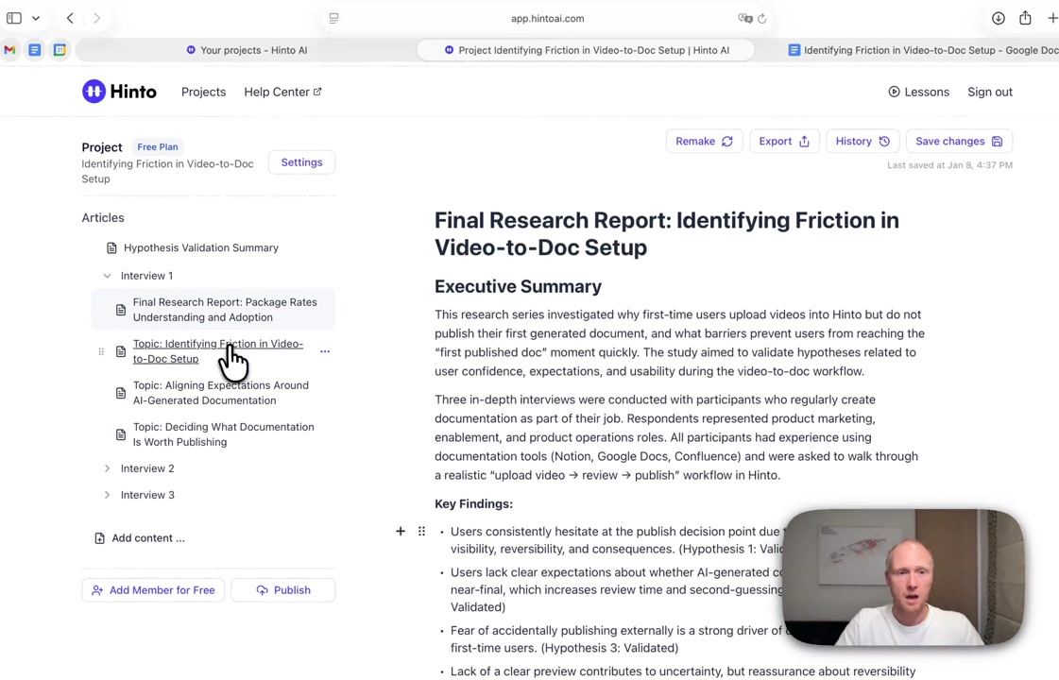Toggle the Safari sidebar icon

[x=14, y=18]
